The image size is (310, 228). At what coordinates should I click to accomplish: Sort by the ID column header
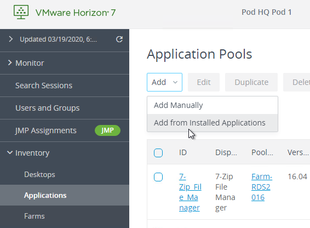click(183, 152)
